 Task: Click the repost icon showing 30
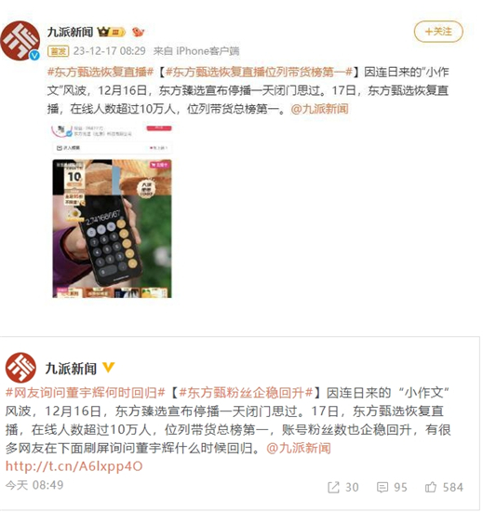342,488
